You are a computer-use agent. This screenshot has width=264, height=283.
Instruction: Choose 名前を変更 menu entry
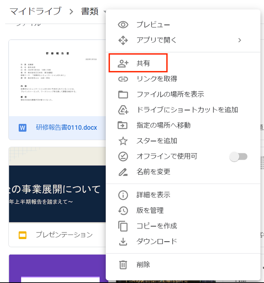pos(183,172)
